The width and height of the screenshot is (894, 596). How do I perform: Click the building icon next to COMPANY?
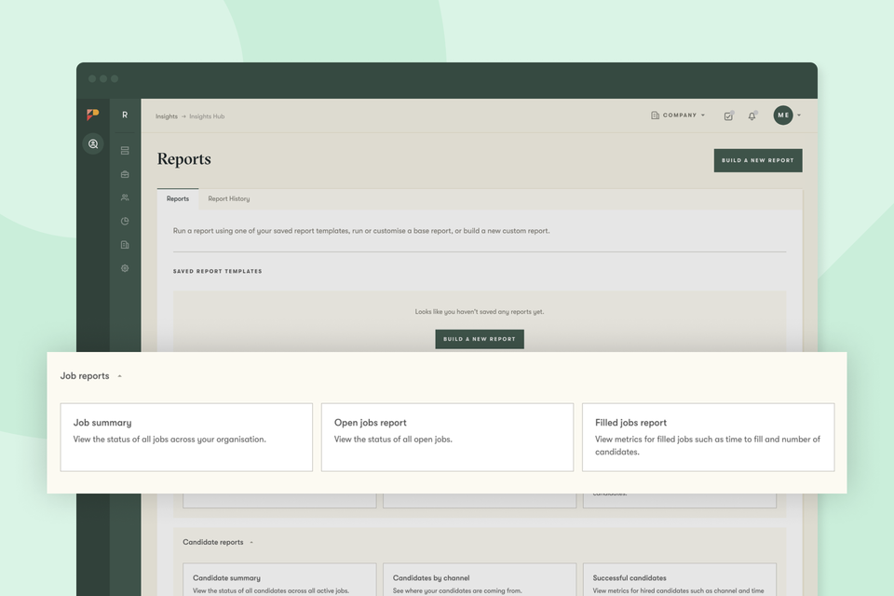click(x=657, y=115)
